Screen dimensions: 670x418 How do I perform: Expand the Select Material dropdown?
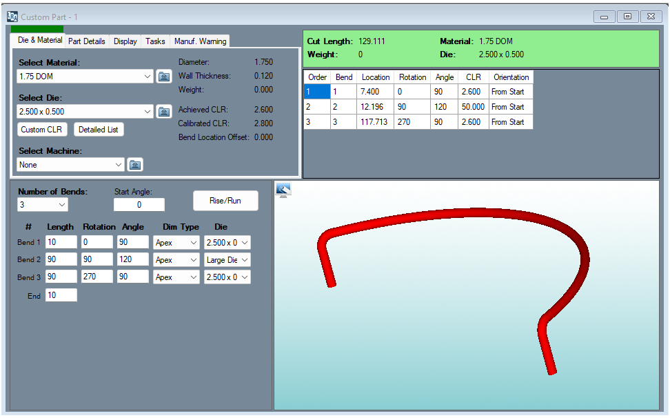pos(147,77)
